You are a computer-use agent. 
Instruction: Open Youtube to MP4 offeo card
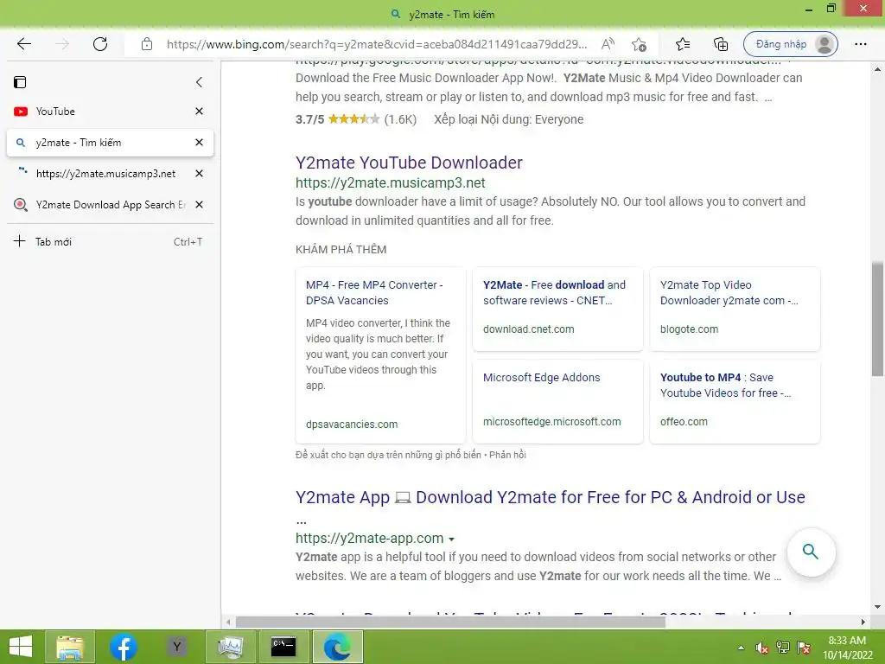(x=735, y=401)
